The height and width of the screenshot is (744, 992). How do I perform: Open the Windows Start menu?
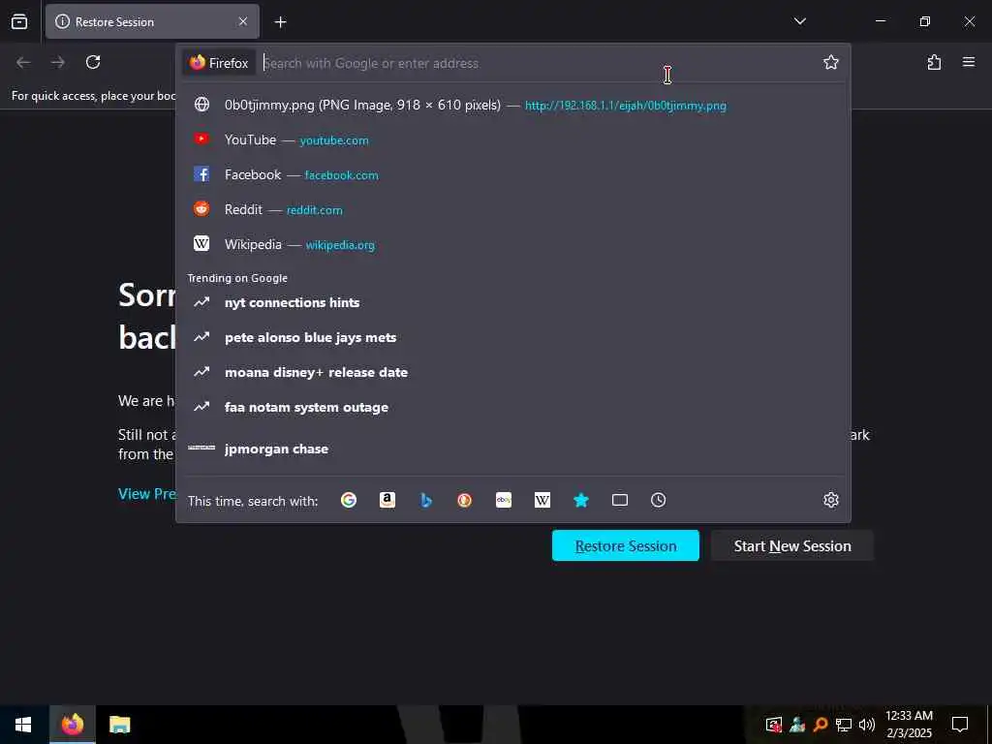pyautogui.click(x=23, y=725)
